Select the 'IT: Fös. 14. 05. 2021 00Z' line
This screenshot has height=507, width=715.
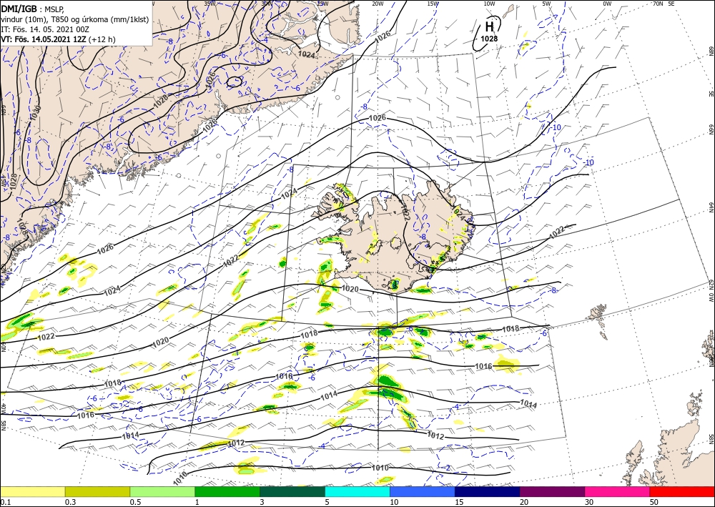(45, 29)
